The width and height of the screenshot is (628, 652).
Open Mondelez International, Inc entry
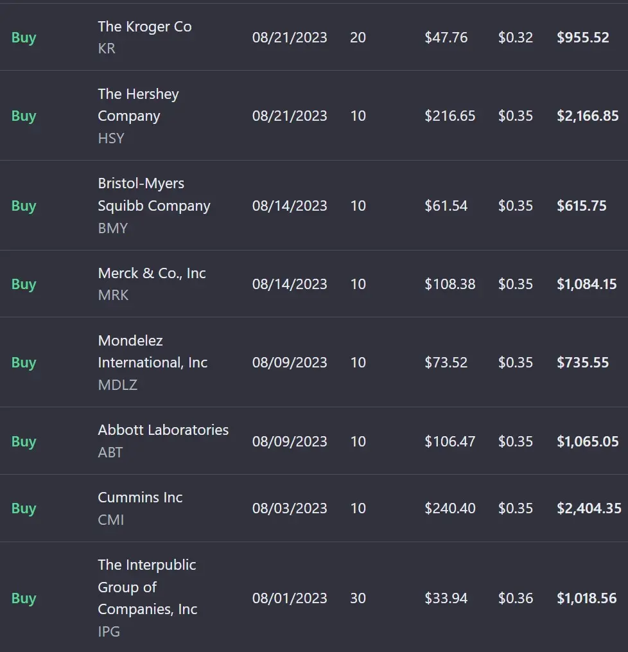pyautogui.click(x=153, y=351)
